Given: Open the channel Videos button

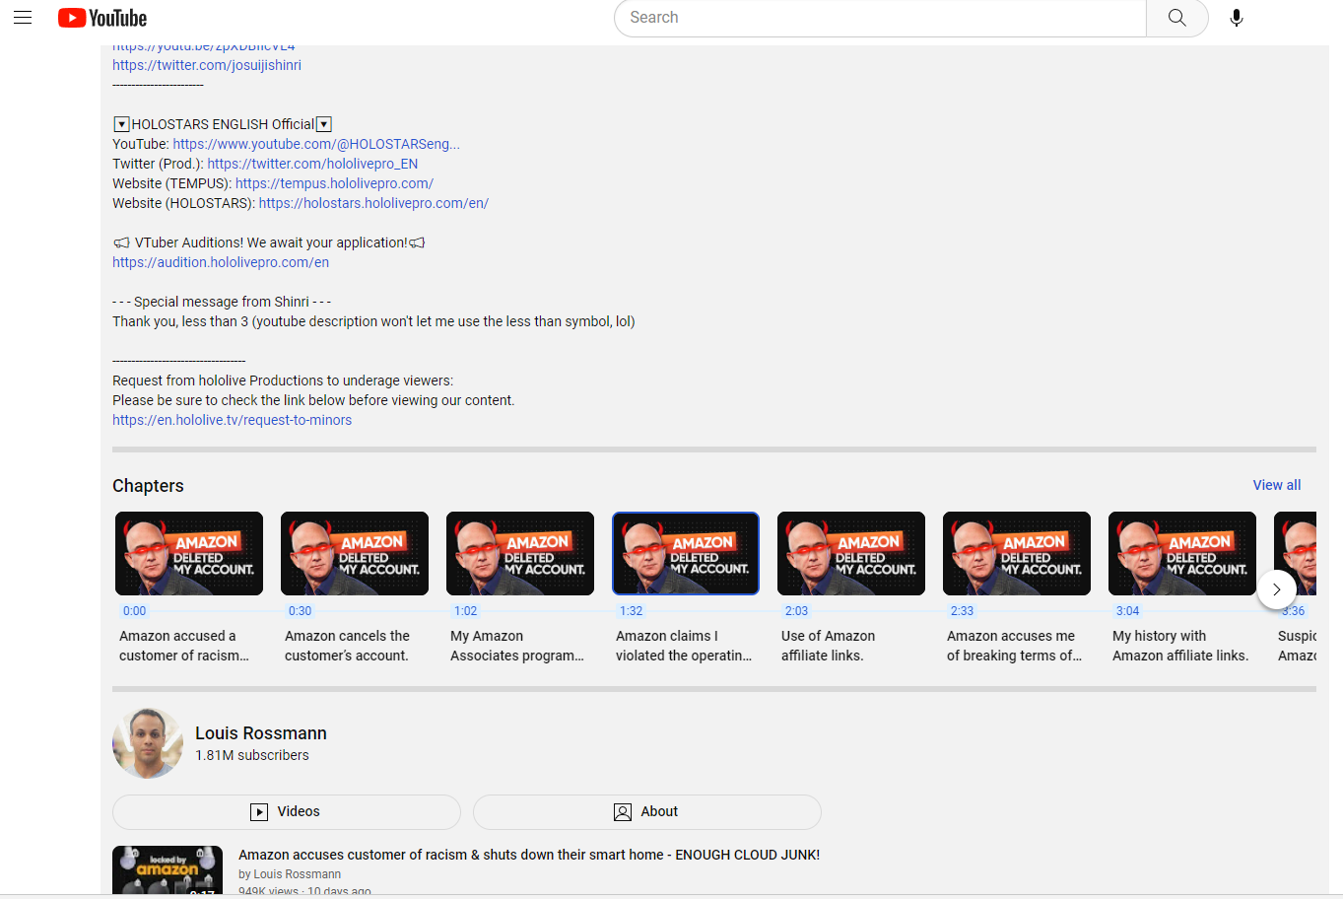Looking at the screenshot, I should point(287,812).
